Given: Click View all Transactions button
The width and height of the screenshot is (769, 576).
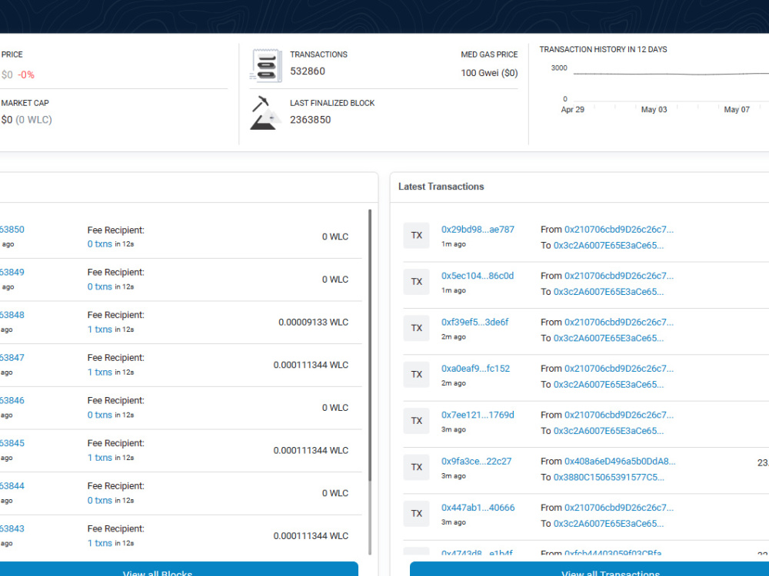Looking at the screenshot, I should pos(589,569).
